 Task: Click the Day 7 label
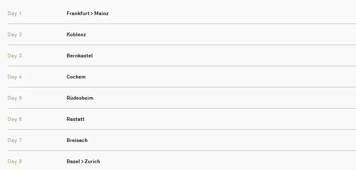pos(15,140)
